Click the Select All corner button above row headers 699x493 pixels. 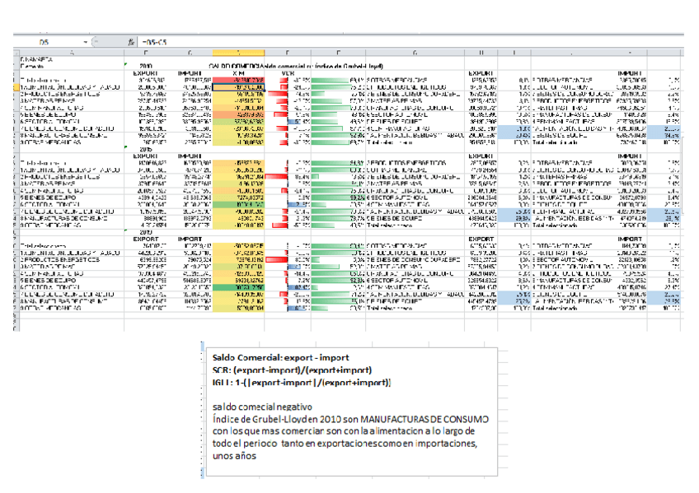pos(16,52)
